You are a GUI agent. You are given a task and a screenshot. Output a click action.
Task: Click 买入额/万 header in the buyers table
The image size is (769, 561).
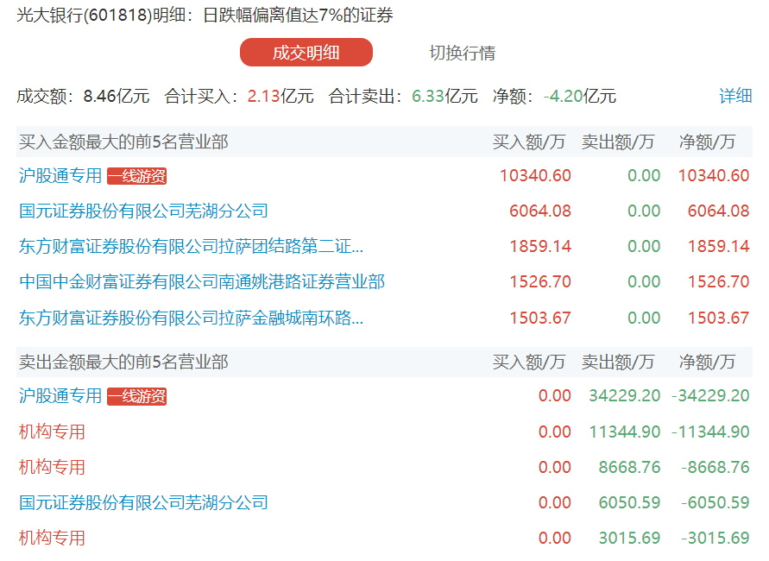529,142
